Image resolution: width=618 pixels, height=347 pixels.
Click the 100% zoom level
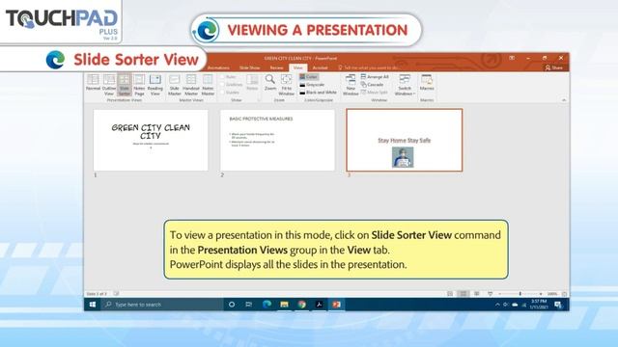click(x=552, y=294)
